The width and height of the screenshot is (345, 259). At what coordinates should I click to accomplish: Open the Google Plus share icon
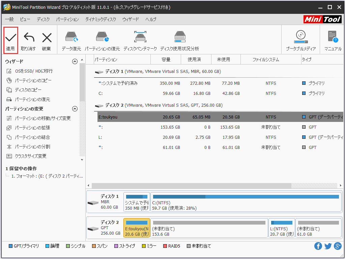[338, 246]
